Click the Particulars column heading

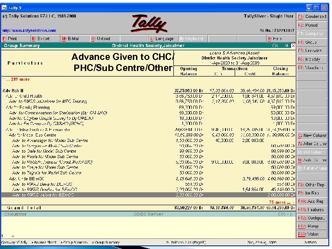coord(25,63)
